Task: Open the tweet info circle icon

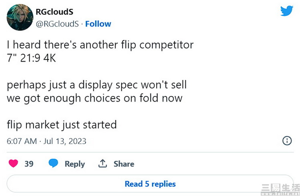Action: click(287, 141)
